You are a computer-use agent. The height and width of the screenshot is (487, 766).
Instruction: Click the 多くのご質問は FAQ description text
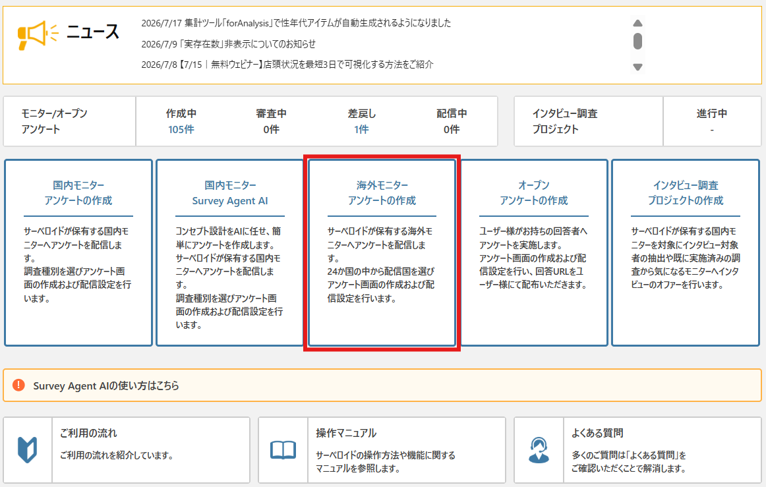point(629,461)
